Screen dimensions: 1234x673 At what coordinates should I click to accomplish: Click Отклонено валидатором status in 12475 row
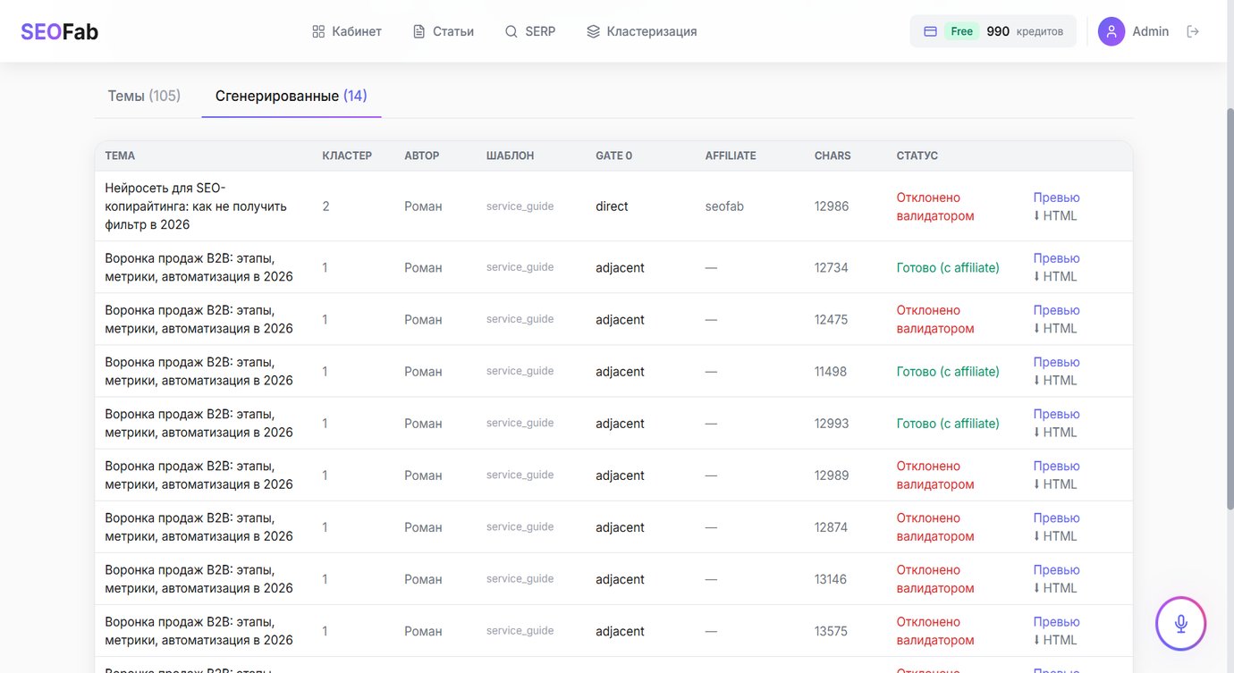click(935, 319)
